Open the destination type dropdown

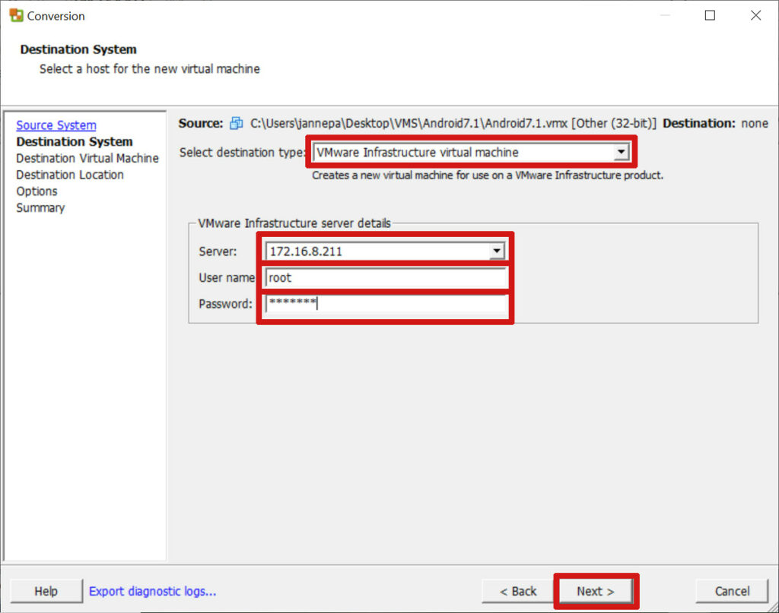[621, 152]
